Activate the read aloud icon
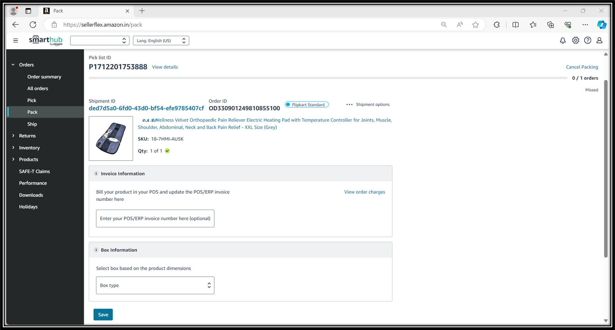Screen dimensions: 615x330 (x=460, y=25)
